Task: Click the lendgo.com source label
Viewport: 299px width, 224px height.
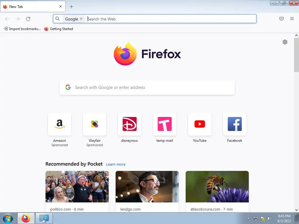Action: (130, 209)
